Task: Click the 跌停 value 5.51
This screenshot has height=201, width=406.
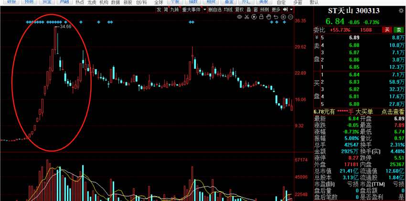Action: click(x=399, y=158)
